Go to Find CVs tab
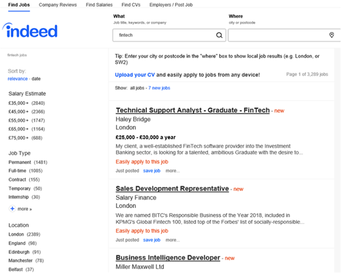The width and height of the screenshot is (341, 273). click(131, 5)
